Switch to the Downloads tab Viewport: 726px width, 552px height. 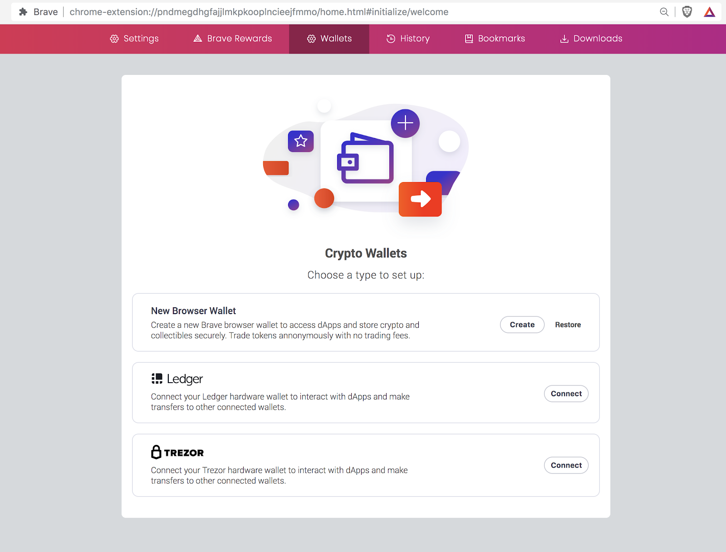click(x=591, y=39)
